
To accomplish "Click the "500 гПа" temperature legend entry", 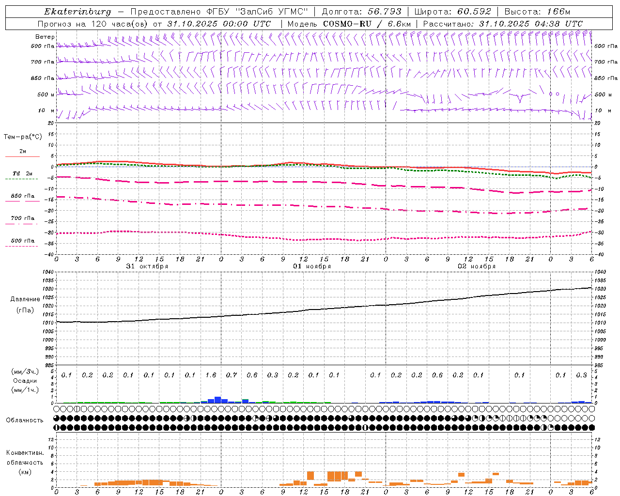I will click(23, 241).
